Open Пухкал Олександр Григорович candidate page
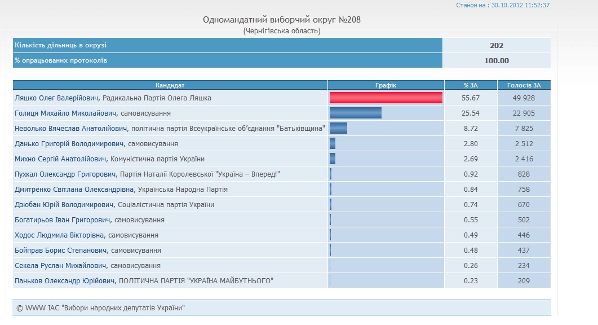The height and width of the screenshot is (325, 598). pos(66,174)
